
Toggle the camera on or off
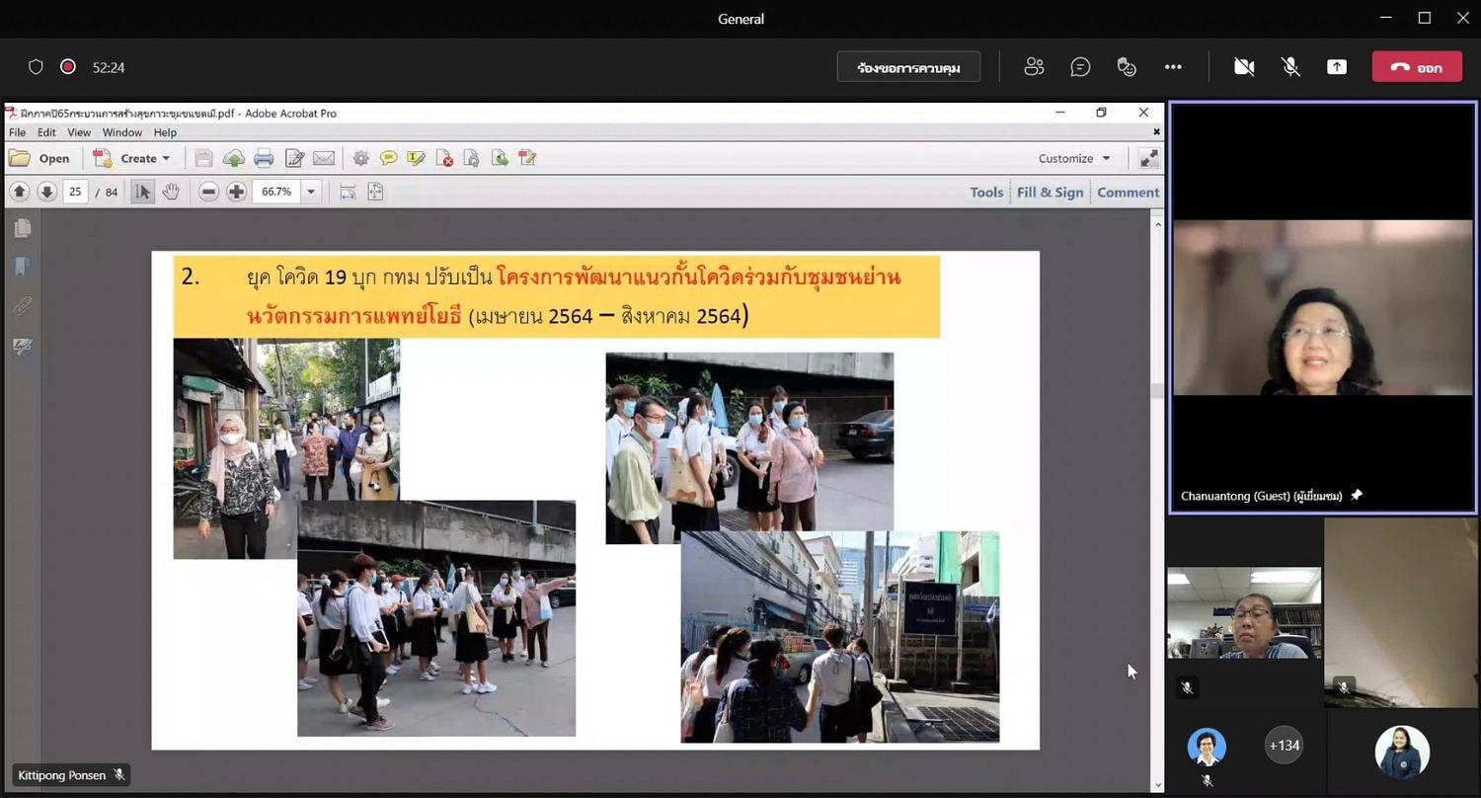tap(1244, 67)
